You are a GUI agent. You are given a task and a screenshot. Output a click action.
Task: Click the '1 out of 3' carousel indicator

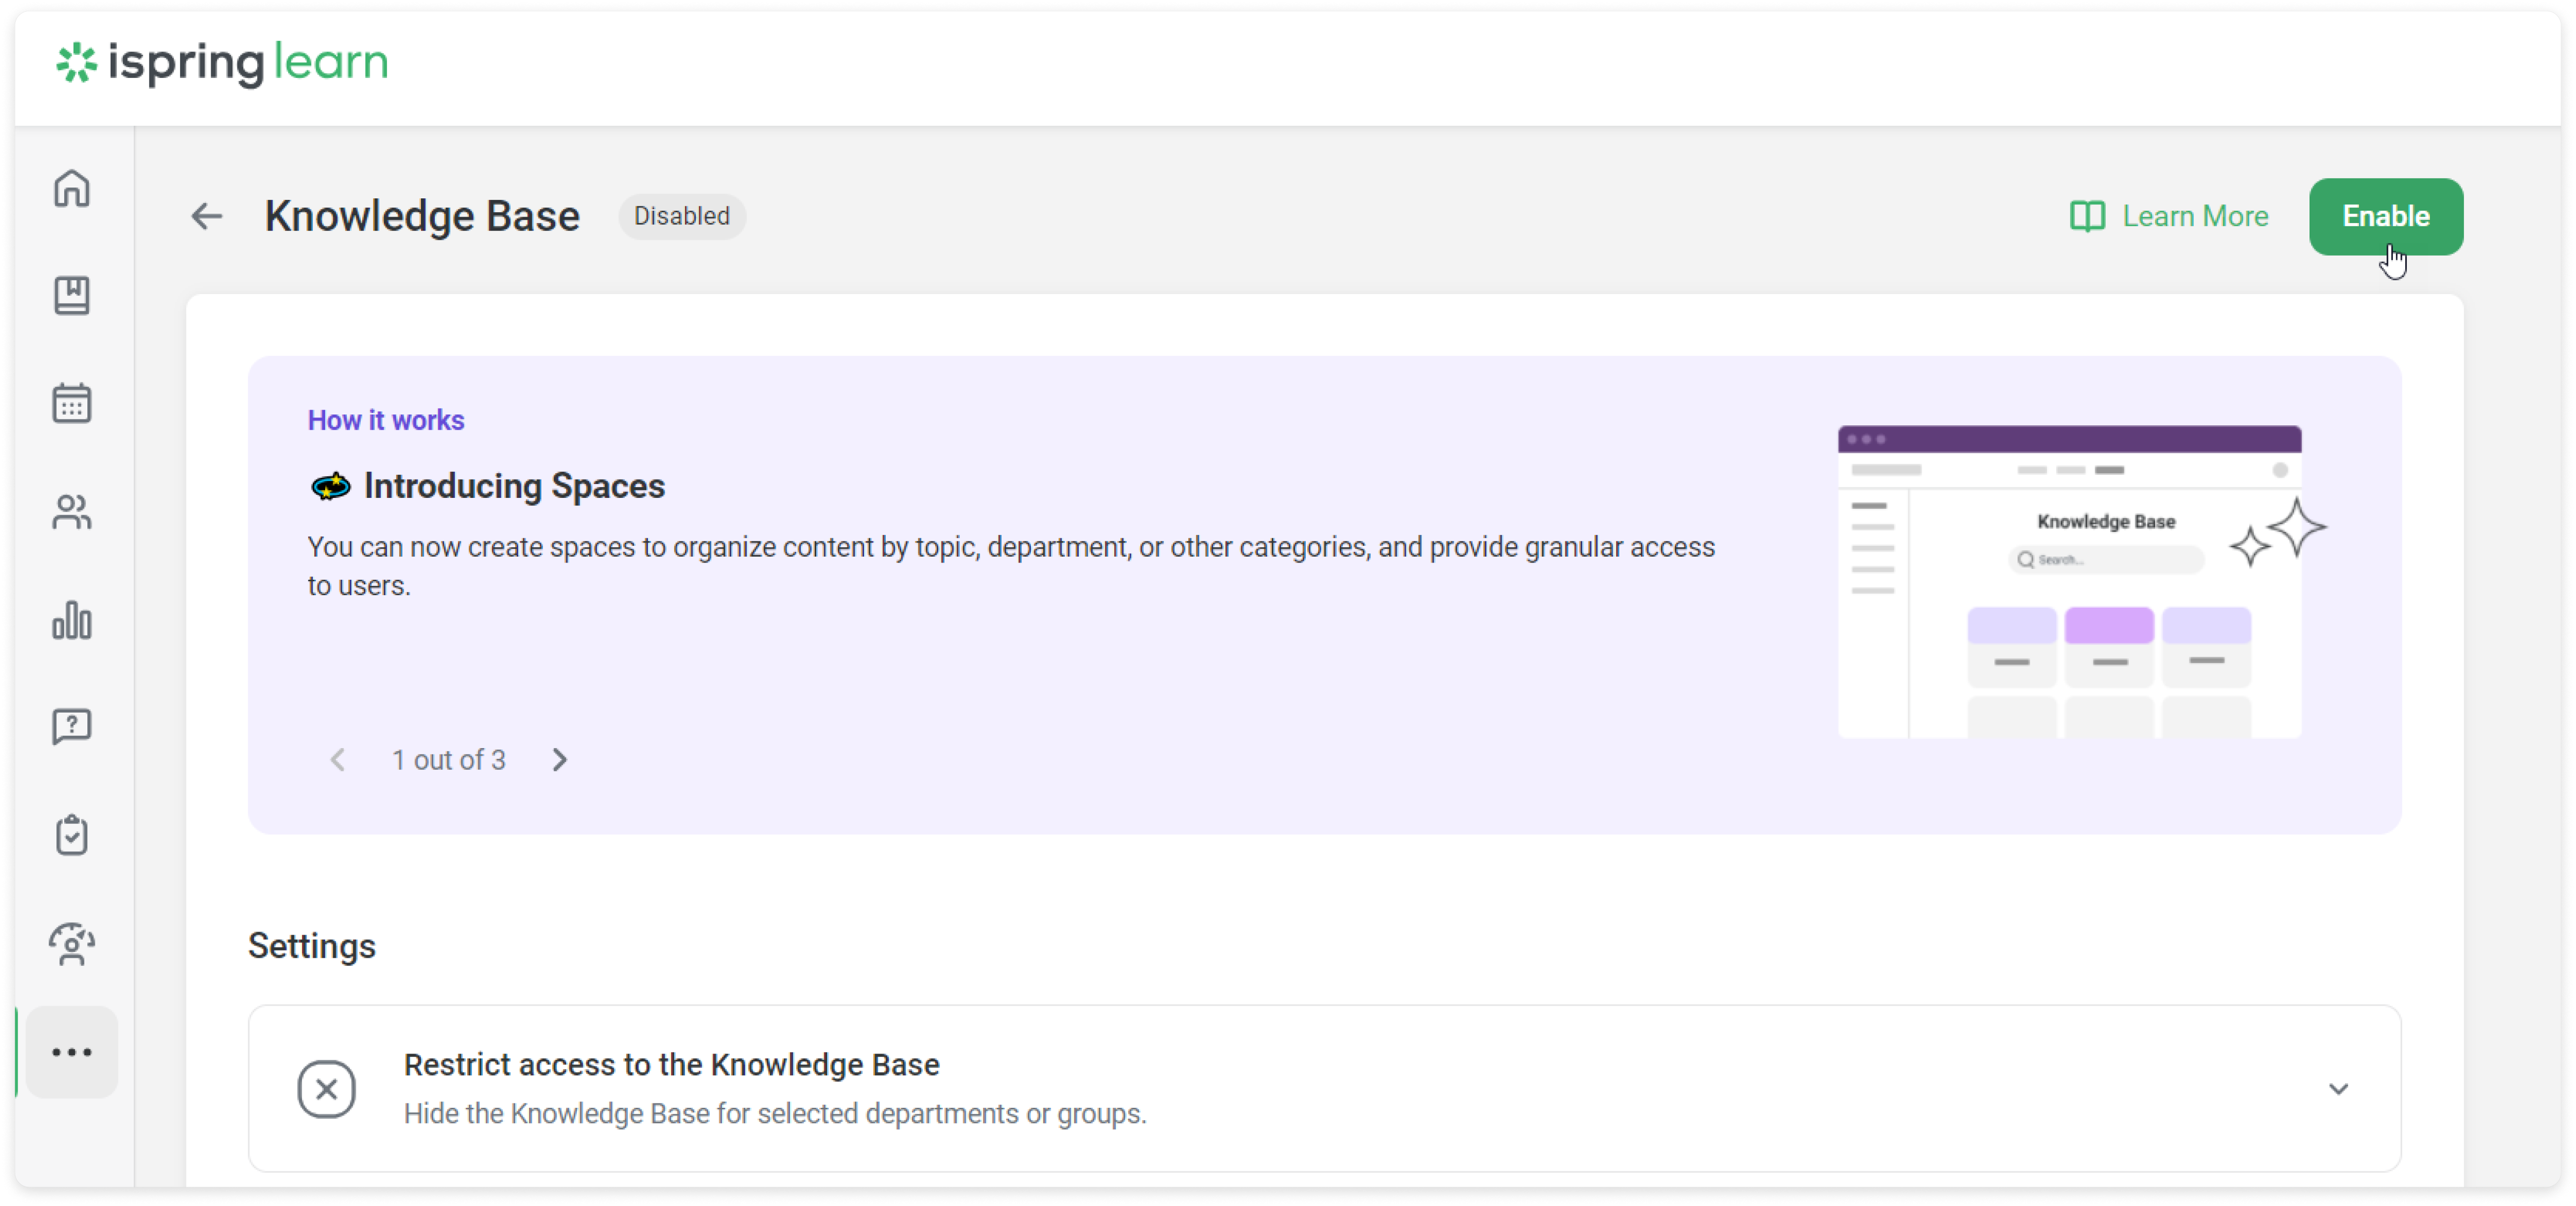[448, 760]
